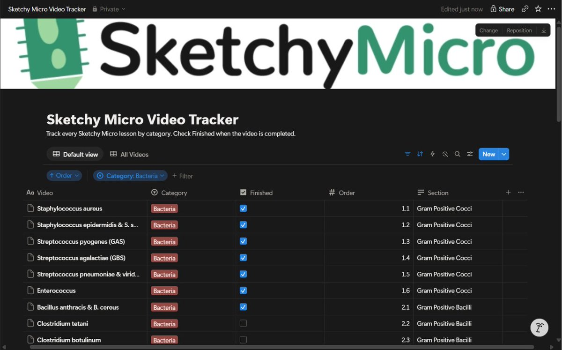Switch to the Default view tab

coord(75,154)
